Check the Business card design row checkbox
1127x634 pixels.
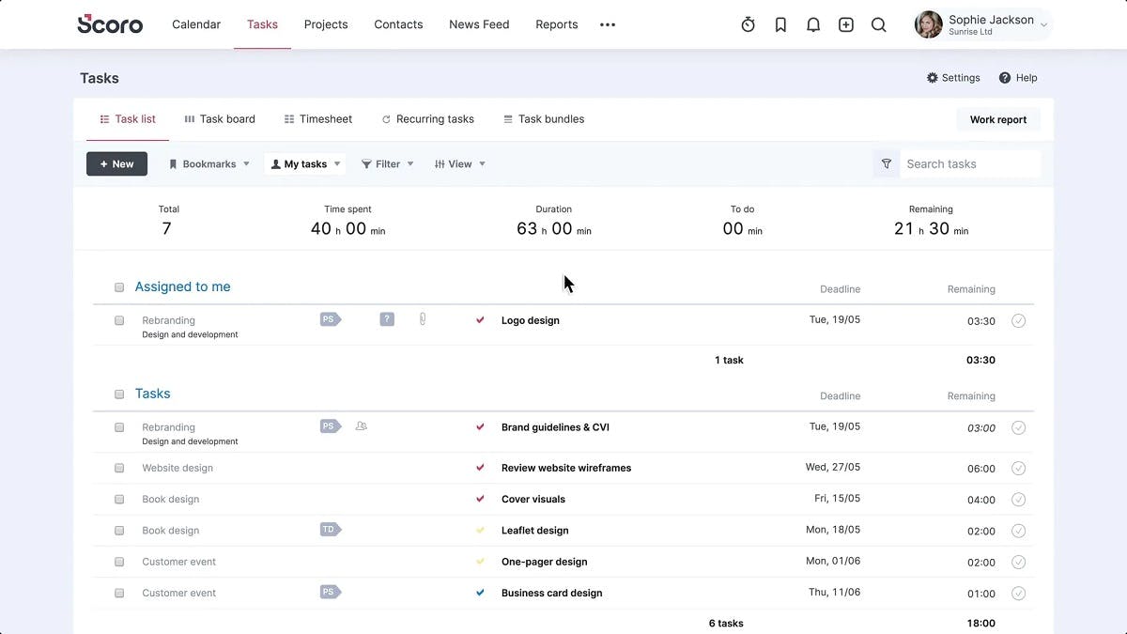(119, 594)
